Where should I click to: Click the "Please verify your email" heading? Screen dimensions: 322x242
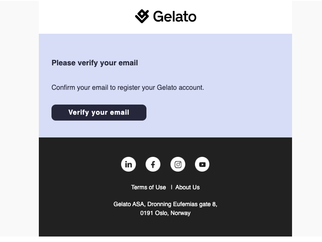coord(95,63)
